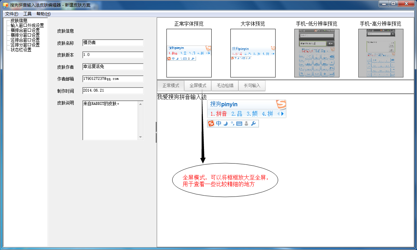Click the wrench settings icon in status bar
The width and height of the screenshot is (417, 250).
[253, 124]
